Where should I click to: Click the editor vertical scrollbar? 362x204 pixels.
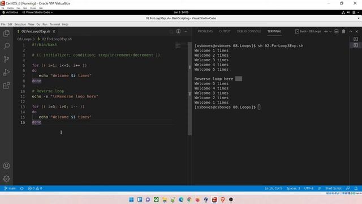pos(190,88)
